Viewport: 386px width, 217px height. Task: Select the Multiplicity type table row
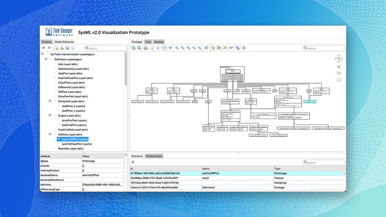click(x=236, y=183)
